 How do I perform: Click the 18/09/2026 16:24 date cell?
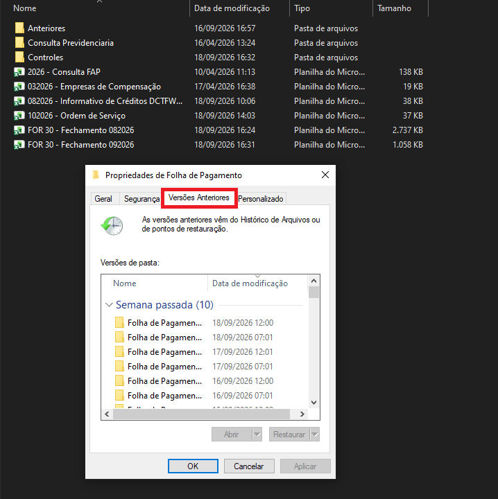pyautogui.click(x=225, y=130)
